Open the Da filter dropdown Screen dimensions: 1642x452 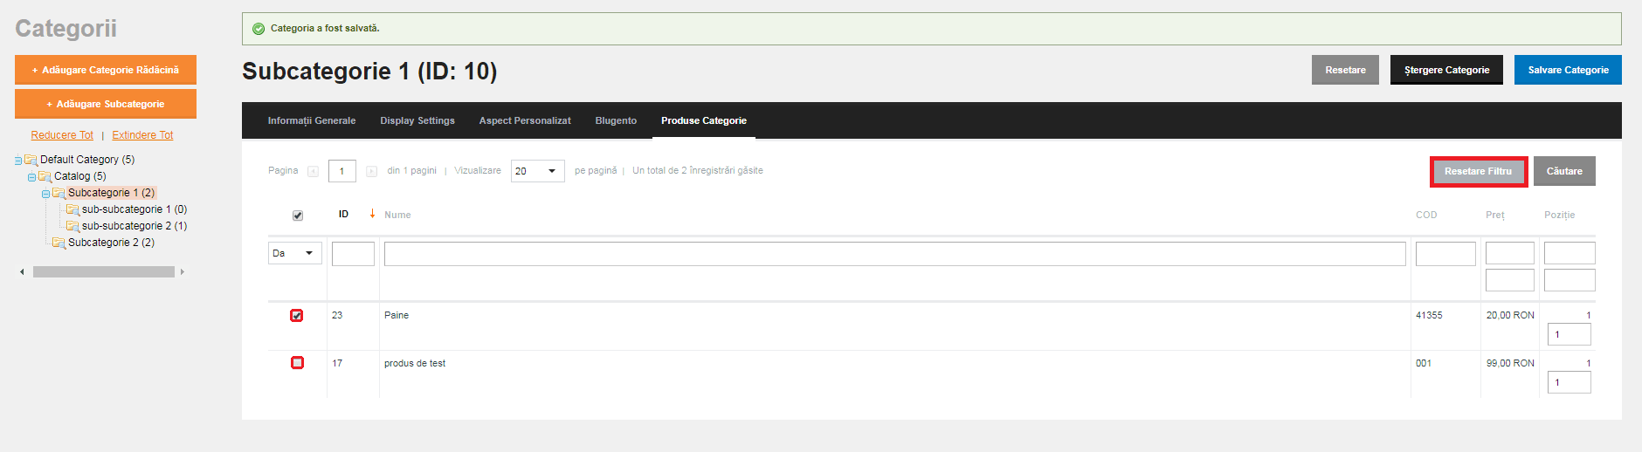pos(295,253)
